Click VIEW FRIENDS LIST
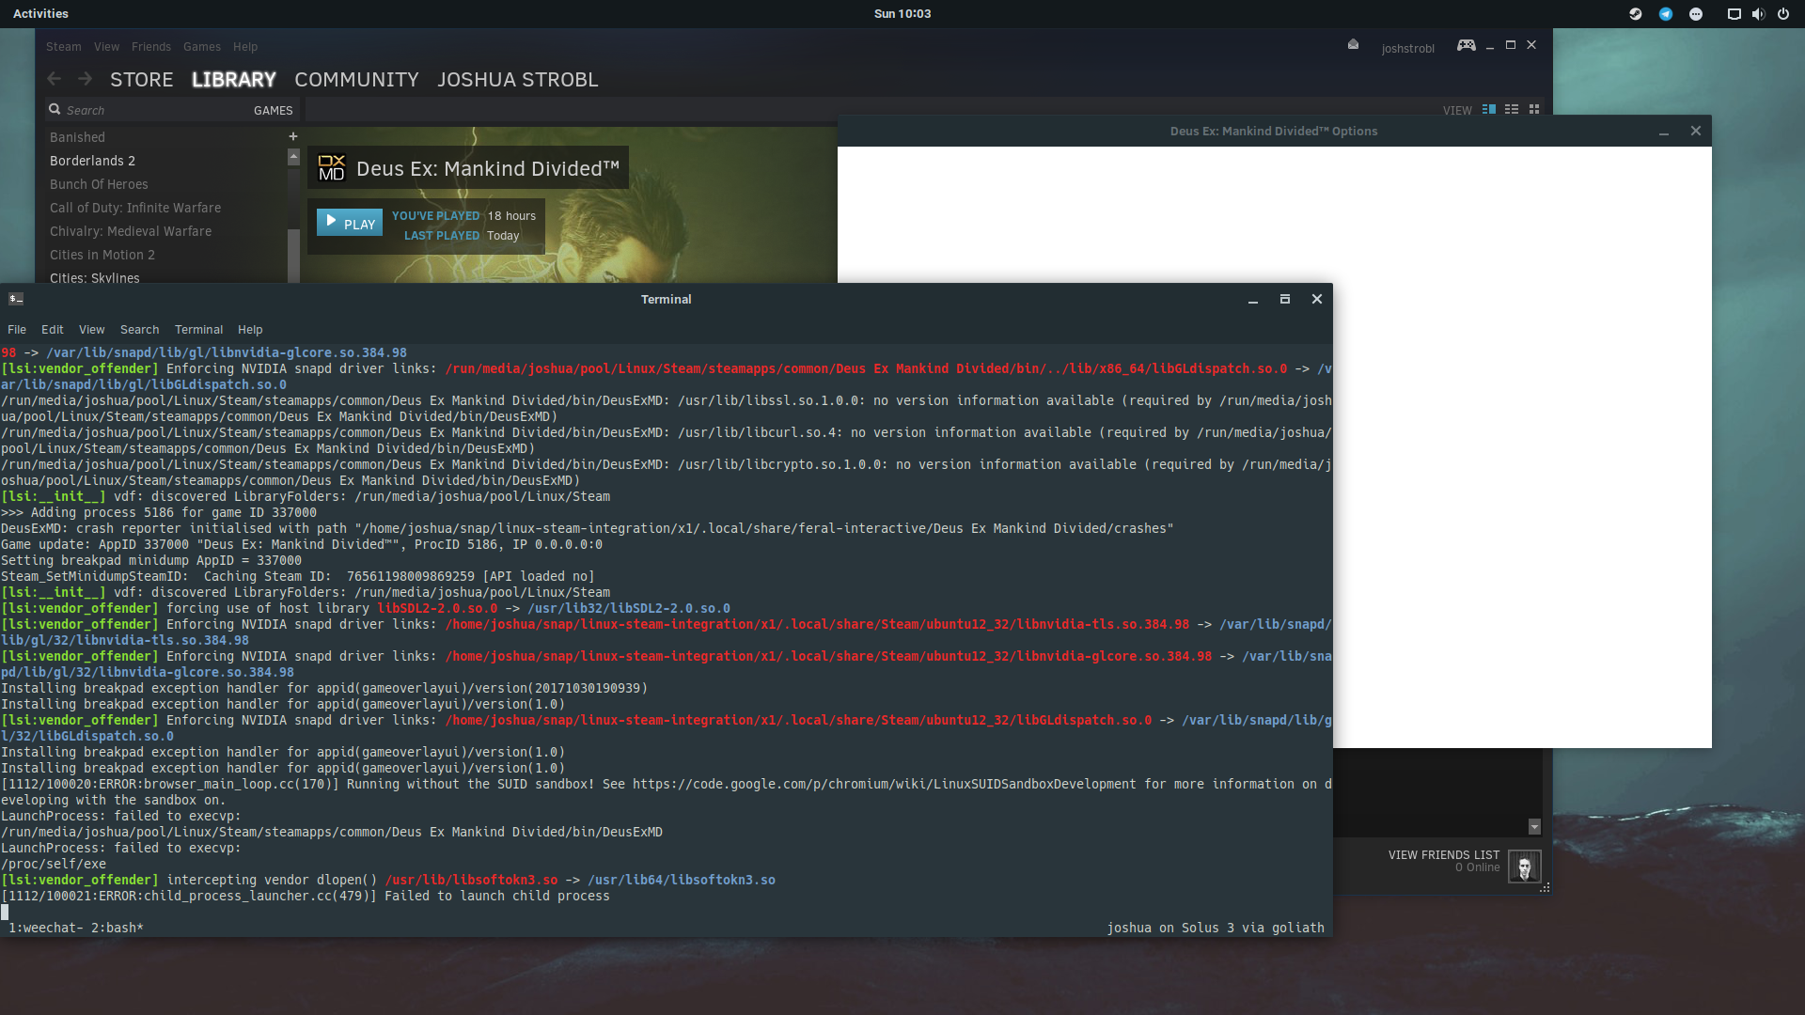Image resolution: width=1805 pixels, height=1015 pixels. pos(1443,855)
